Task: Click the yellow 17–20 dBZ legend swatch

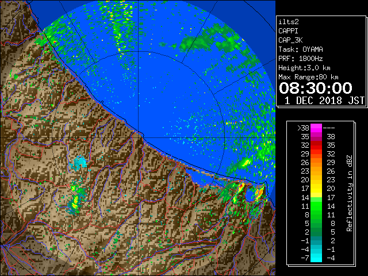Action: (x=316, y=189)
